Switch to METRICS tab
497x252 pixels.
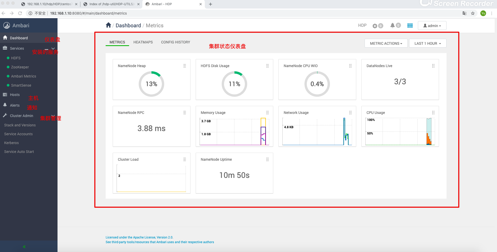117,42
